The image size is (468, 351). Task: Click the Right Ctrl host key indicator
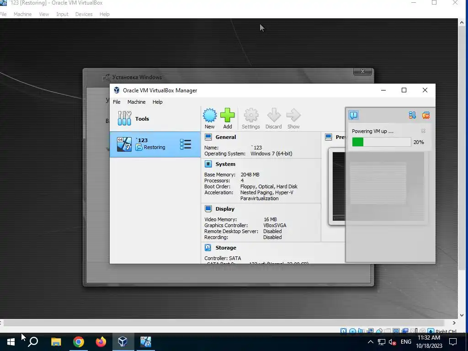coord(446,331)
